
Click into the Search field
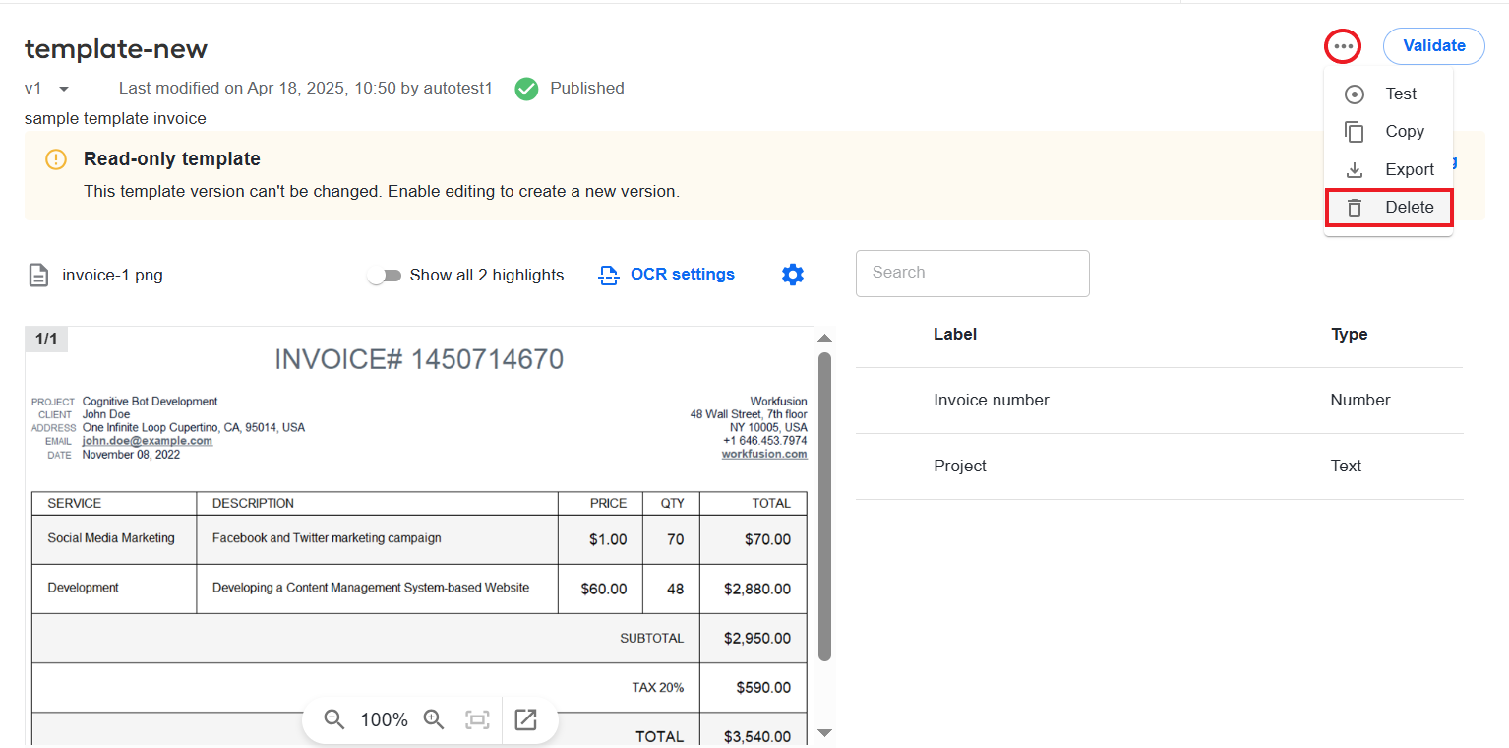(973, 274)
